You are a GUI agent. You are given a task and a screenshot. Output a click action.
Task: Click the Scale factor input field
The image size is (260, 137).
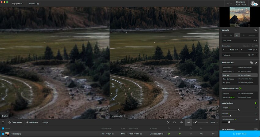240,41
